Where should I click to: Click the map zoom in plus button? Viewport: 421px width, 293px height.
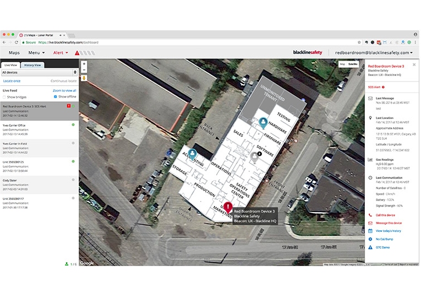click(84, 64)
